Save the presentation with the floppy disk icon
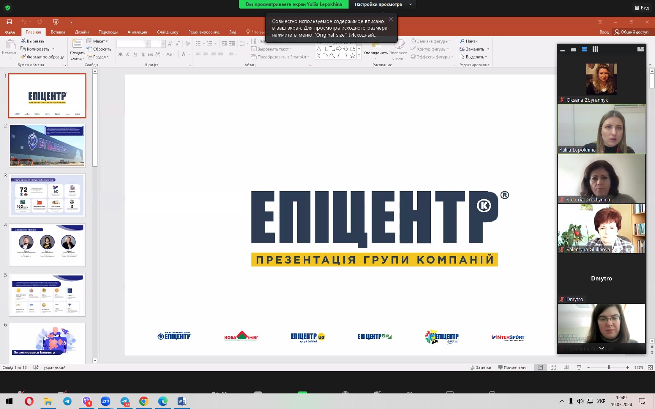 click(x=9, y=22)
